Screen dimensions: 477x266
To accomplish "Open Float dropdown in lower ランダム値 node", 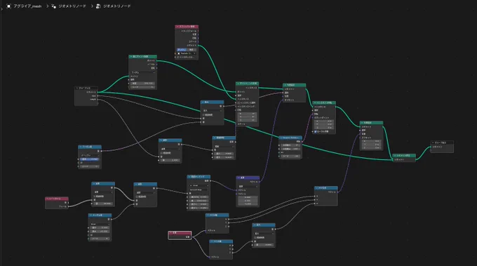I will tap(100, 224).
